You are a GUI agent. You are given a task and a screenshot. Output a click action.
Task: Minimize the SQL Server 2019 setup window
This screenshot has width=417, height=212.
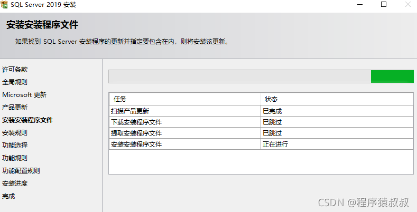click(x=360, y=5)
